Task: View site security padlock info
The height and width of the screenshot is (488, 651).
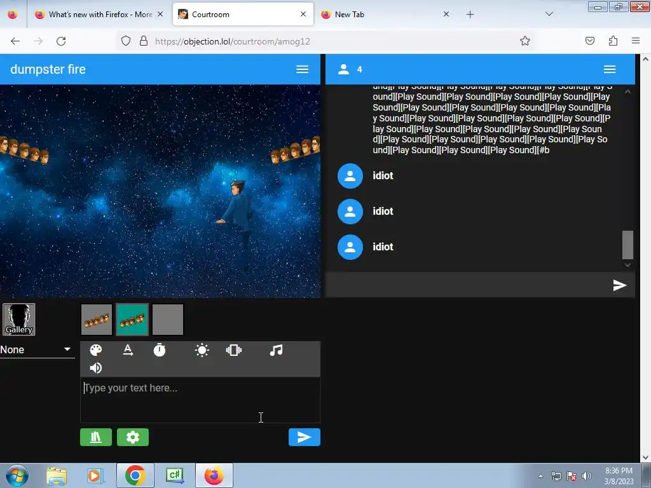Action: point(144,41)
